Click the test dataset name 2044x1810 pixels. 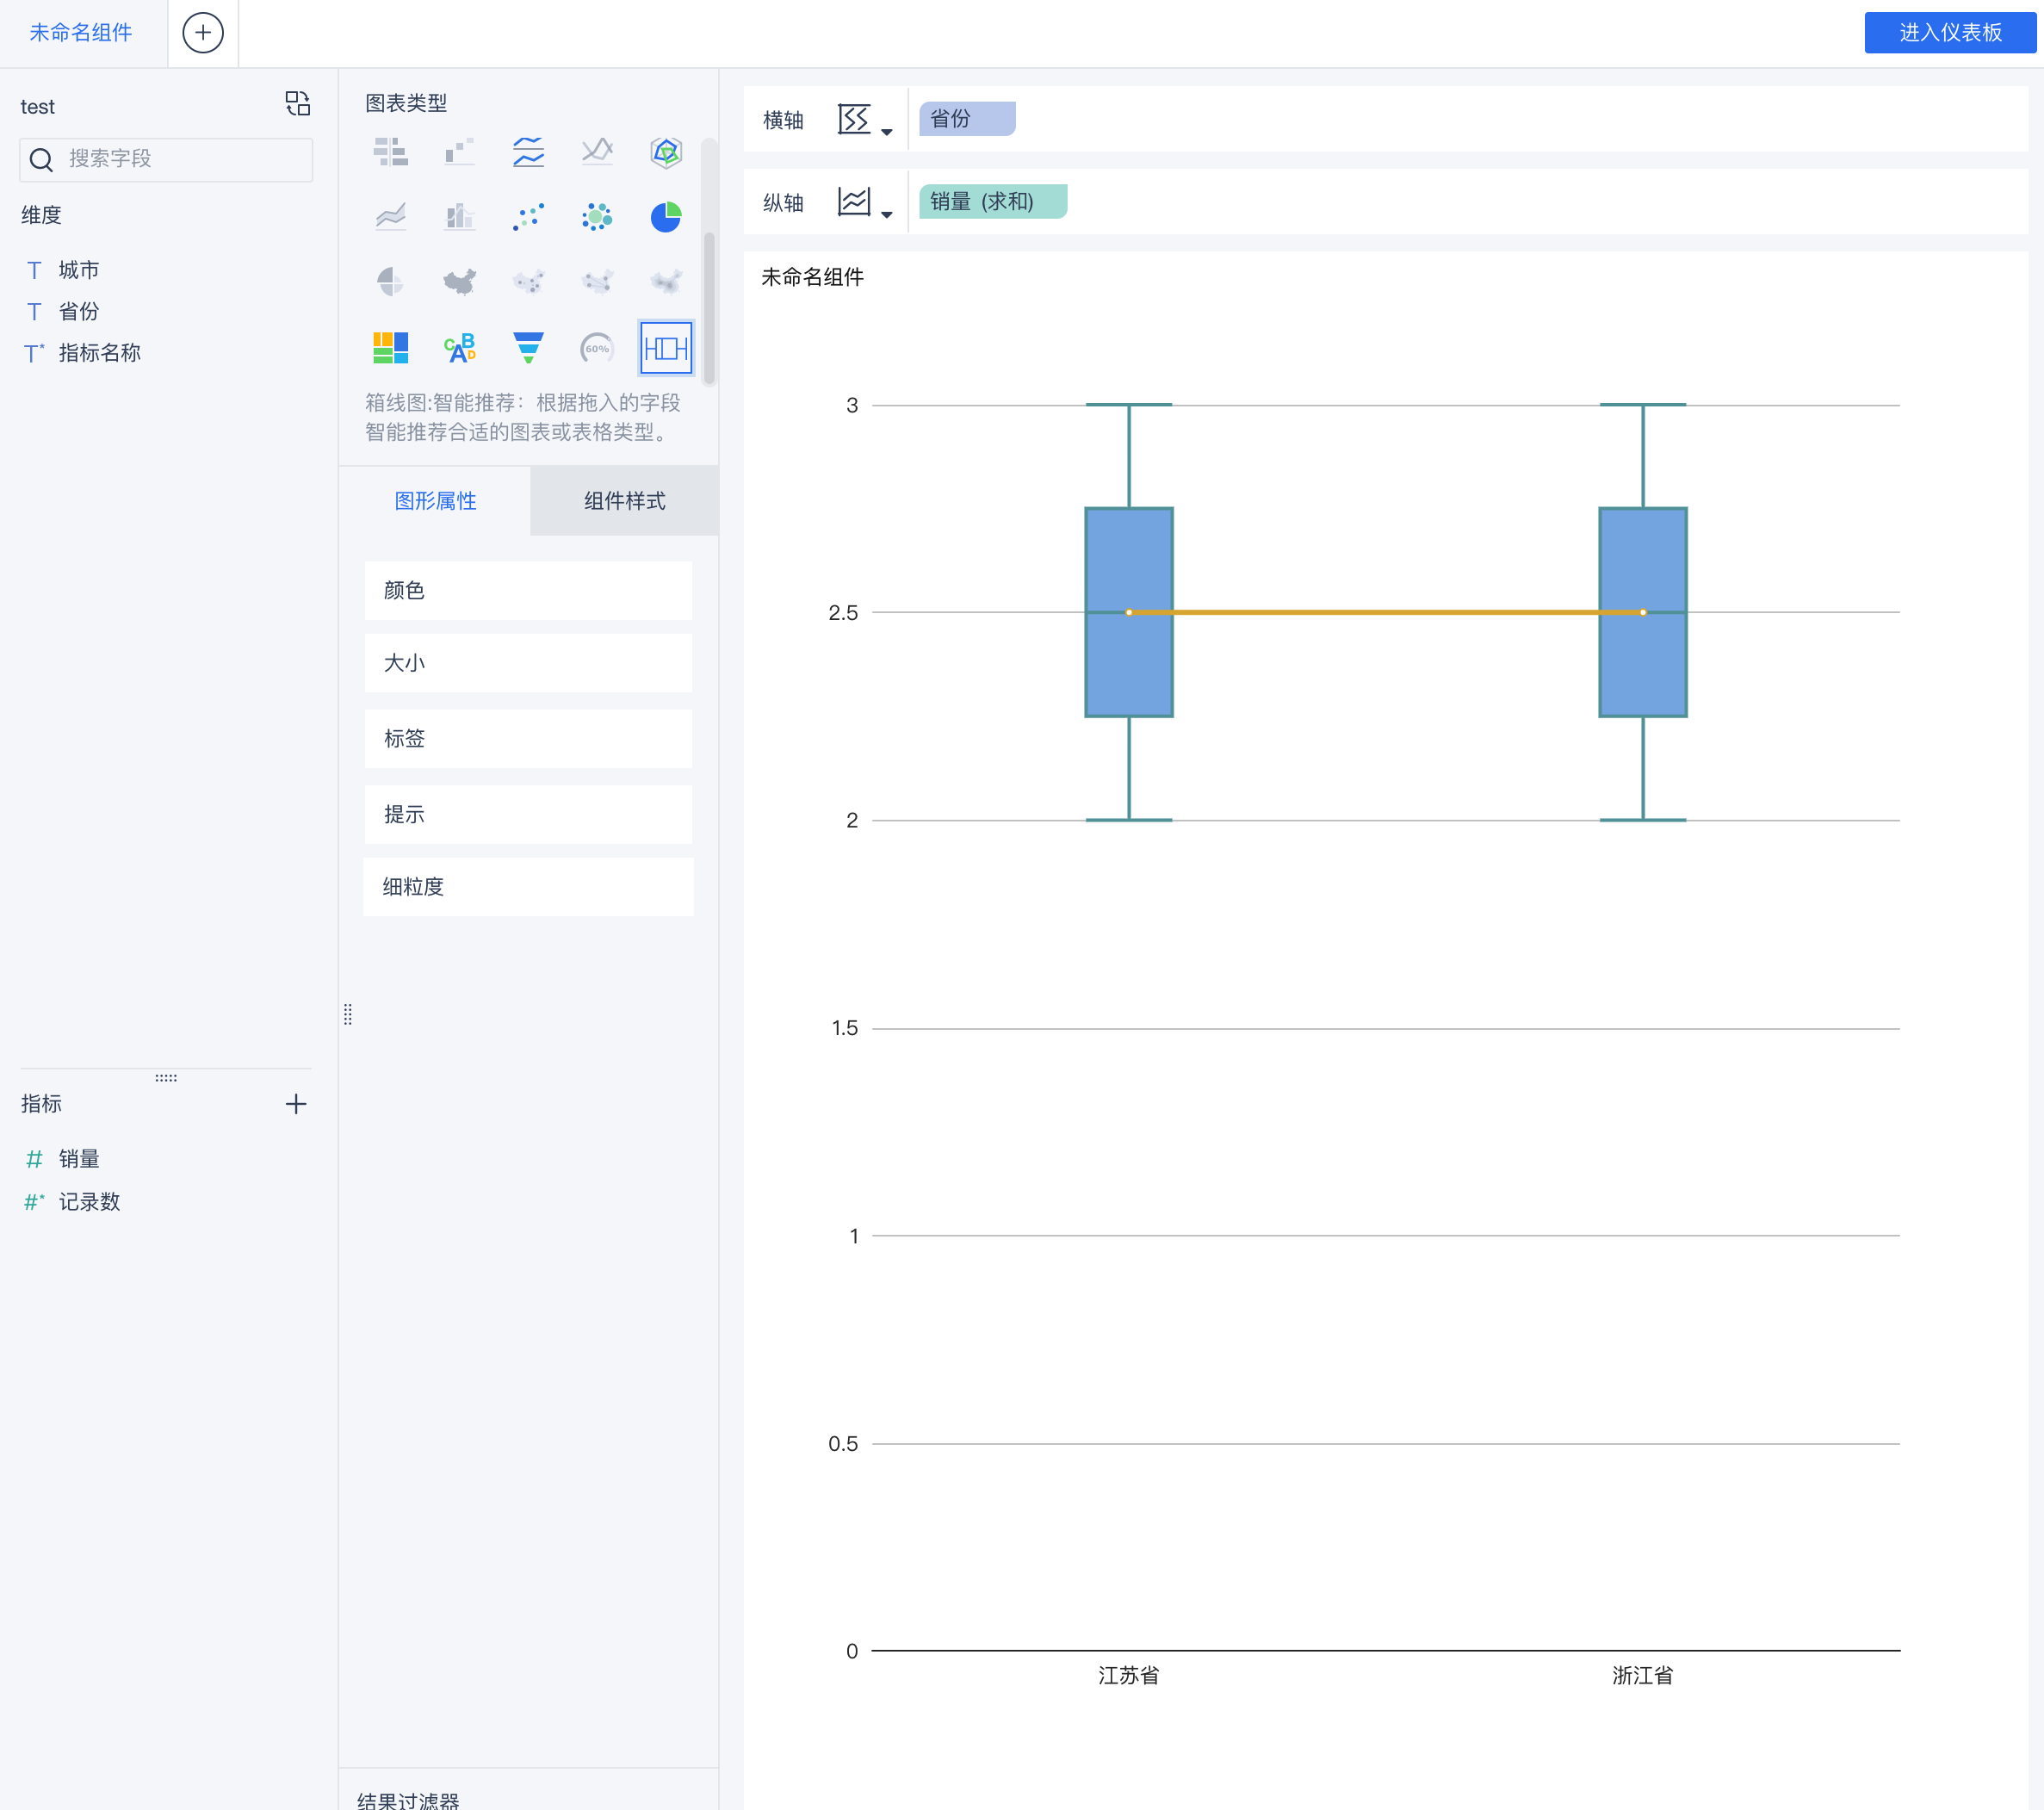pyautogui.click(x=38, y=107)
